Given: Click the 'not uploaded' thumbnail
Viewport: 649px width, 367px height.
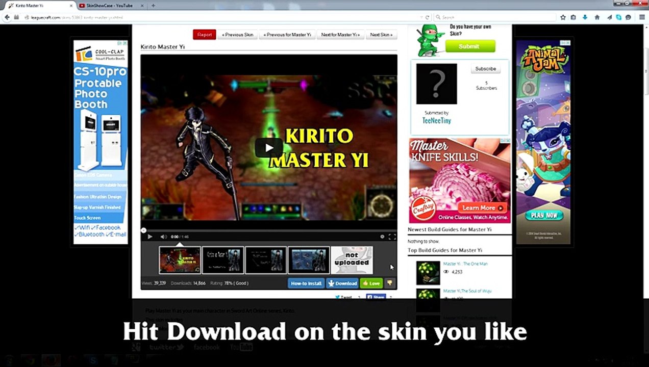Looking at the screenshot, I should [x=352, y=260].
